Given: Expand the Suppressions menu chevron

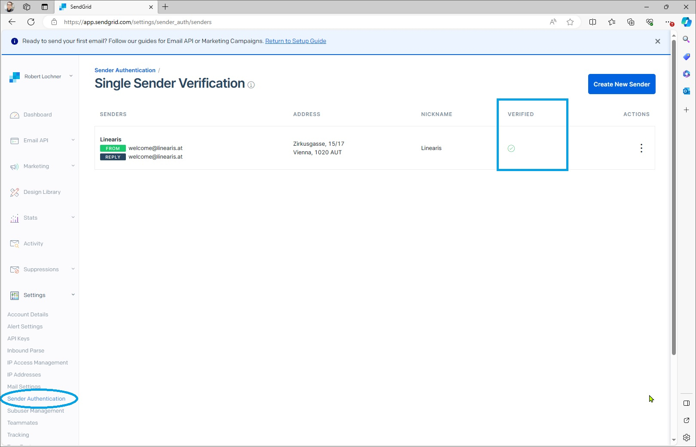Looking at the screenshot, I should coord(73,269).
